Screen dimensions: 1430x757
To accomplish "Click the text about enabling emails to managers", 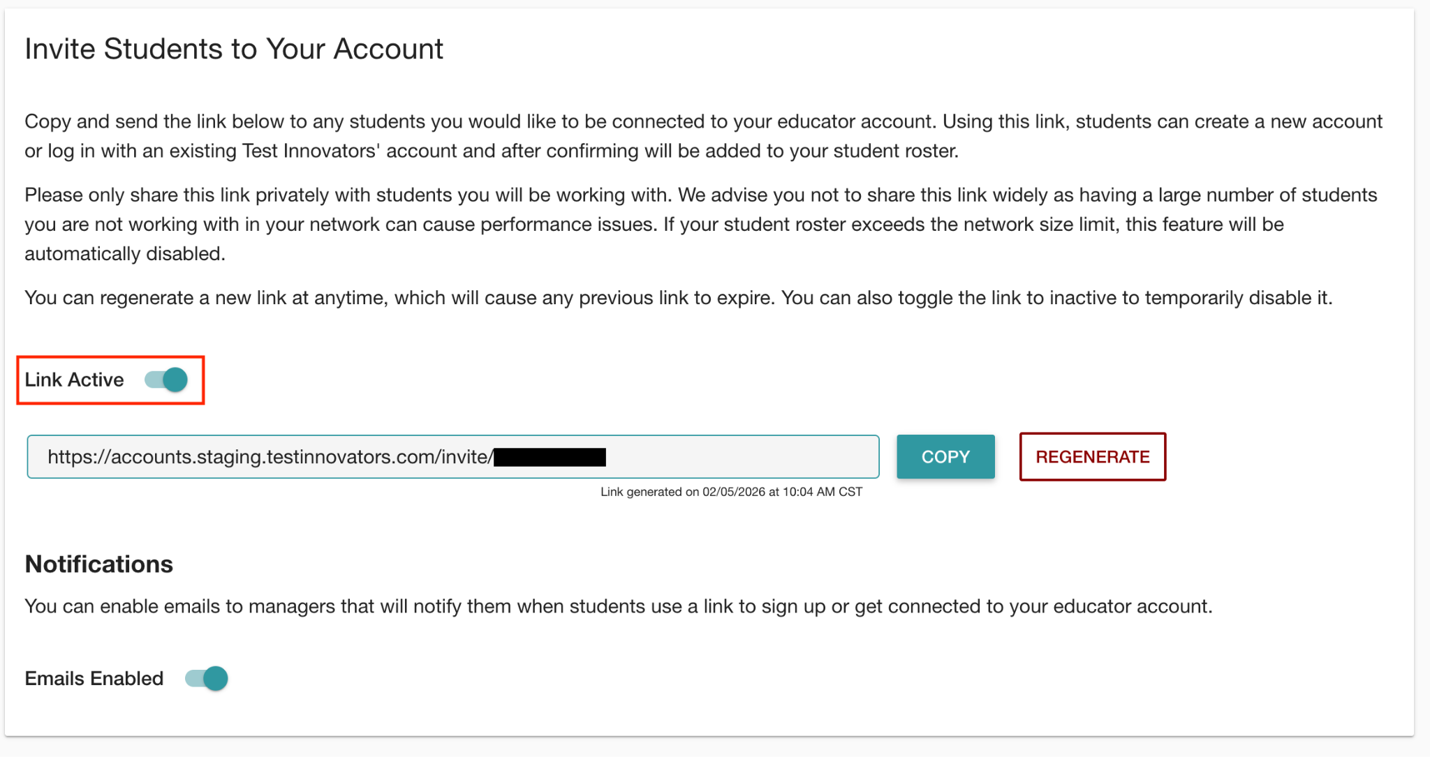I will click(x=619, y=606).
